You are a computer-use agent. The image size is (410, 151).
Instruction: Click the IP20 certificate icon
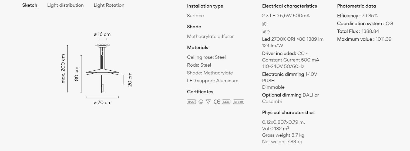pos(191,102)
